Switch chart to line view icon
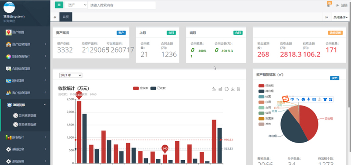 click(214, 89)
